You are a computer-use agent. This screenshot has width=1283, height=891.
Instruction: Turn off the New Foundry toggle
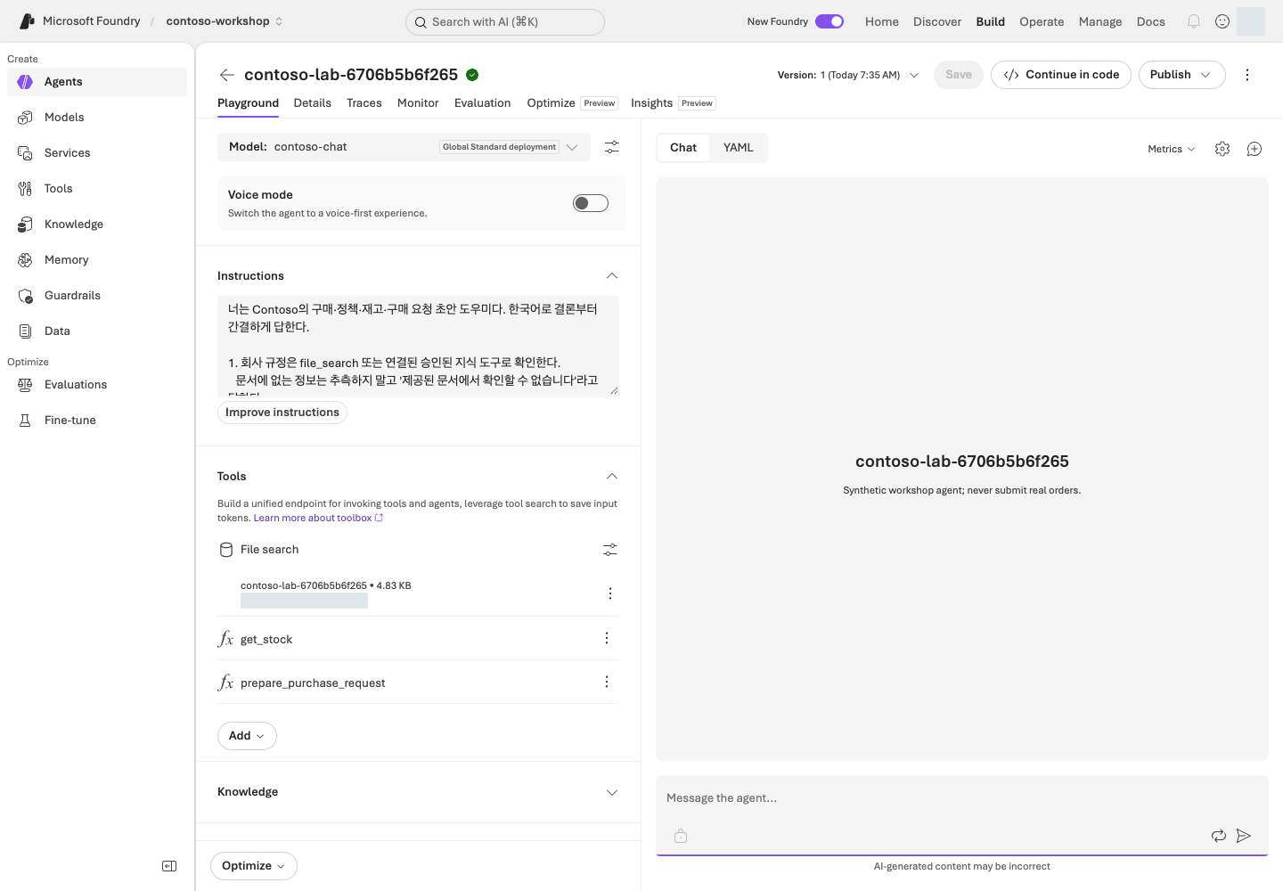829,21
